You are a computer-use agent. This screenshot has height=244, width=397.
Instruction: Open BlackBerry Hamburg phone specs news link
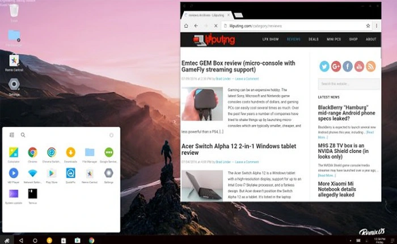point(347,113)
